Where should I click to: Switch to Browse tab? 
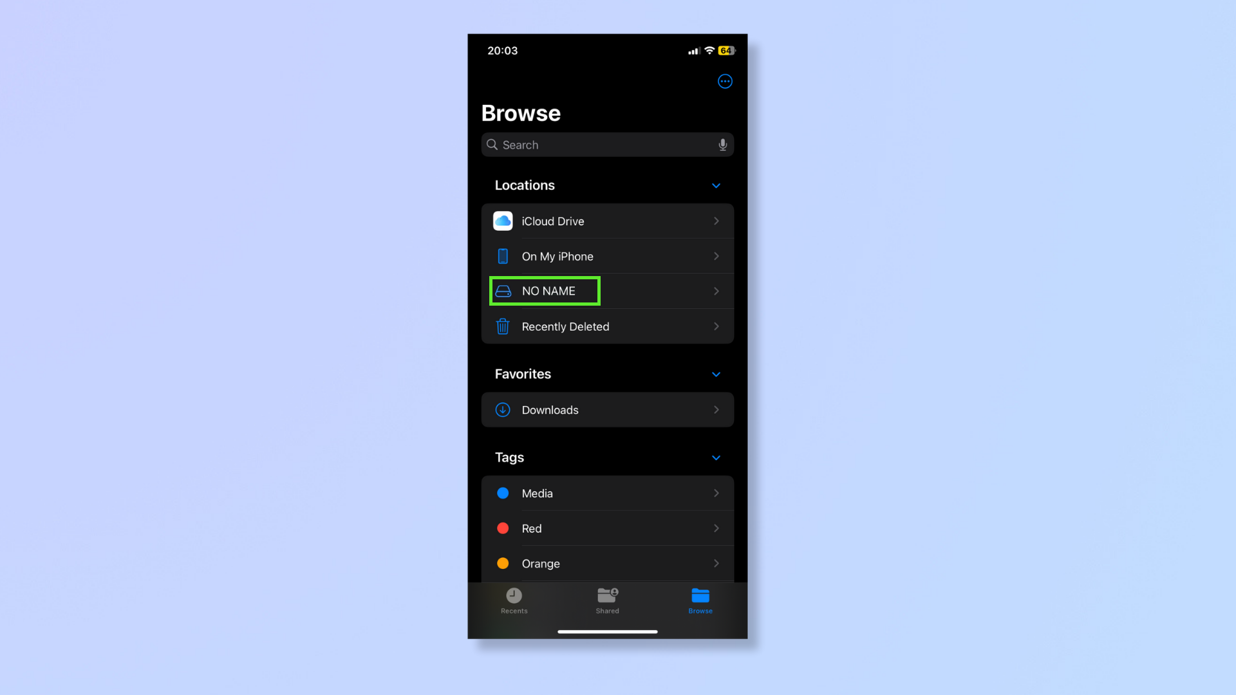click(x=700, y=601)
